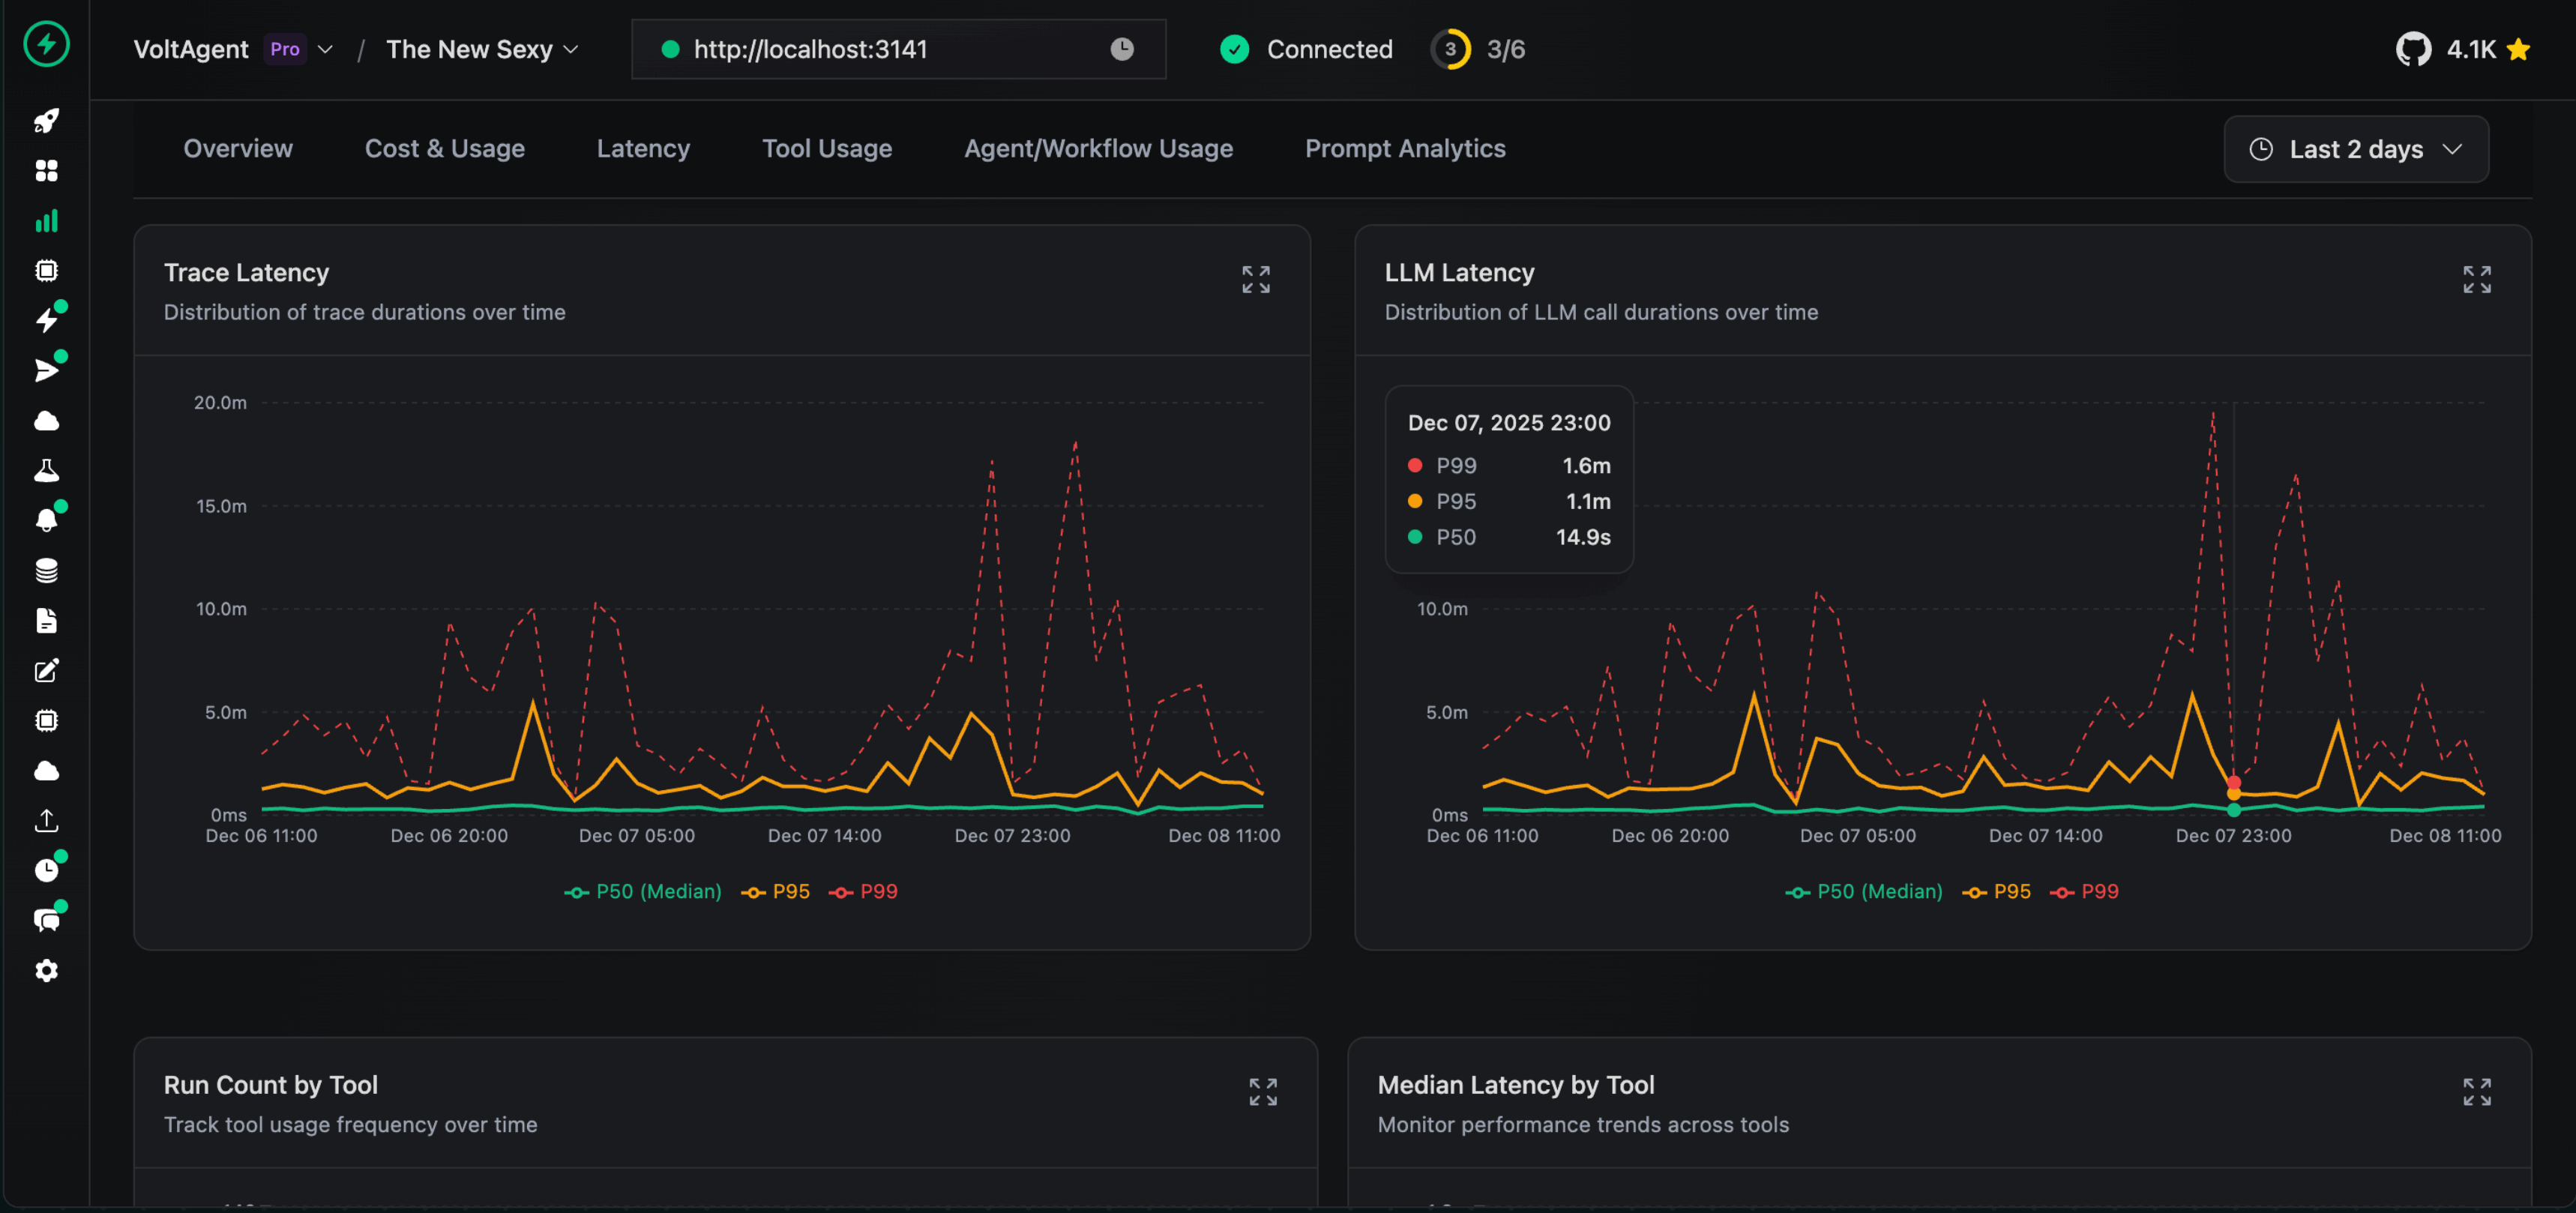The image size is (2576, 1213).
Task: Expand the VoltAgent Pro organization dropdown
Action: tap(324, 49)
